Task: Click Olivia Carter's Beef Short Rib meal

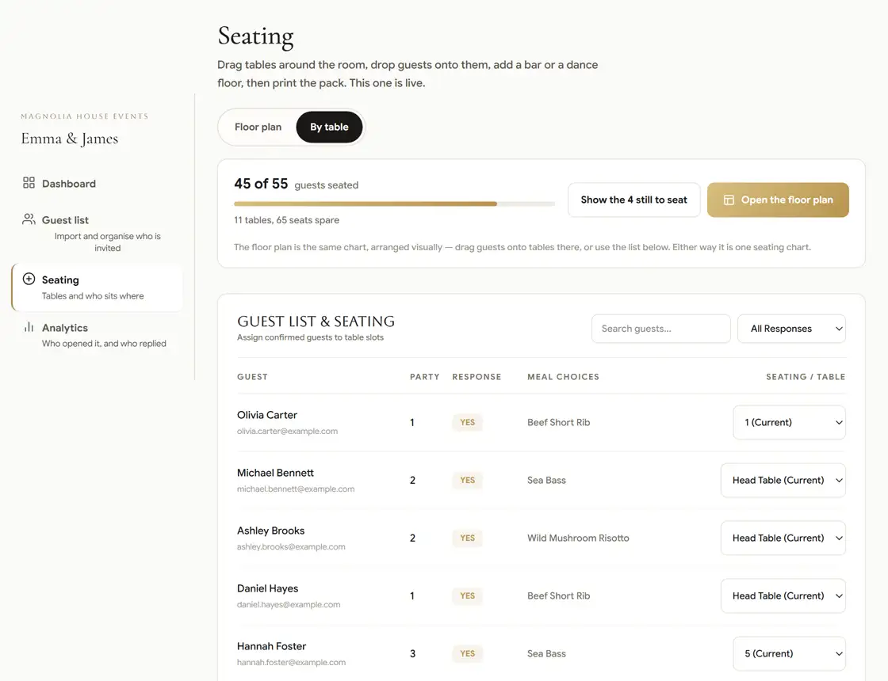Action: click(558, 423)
